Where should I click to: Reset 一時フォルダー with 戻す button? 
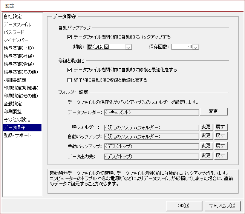pyautogui.click(x=221, y=127)
